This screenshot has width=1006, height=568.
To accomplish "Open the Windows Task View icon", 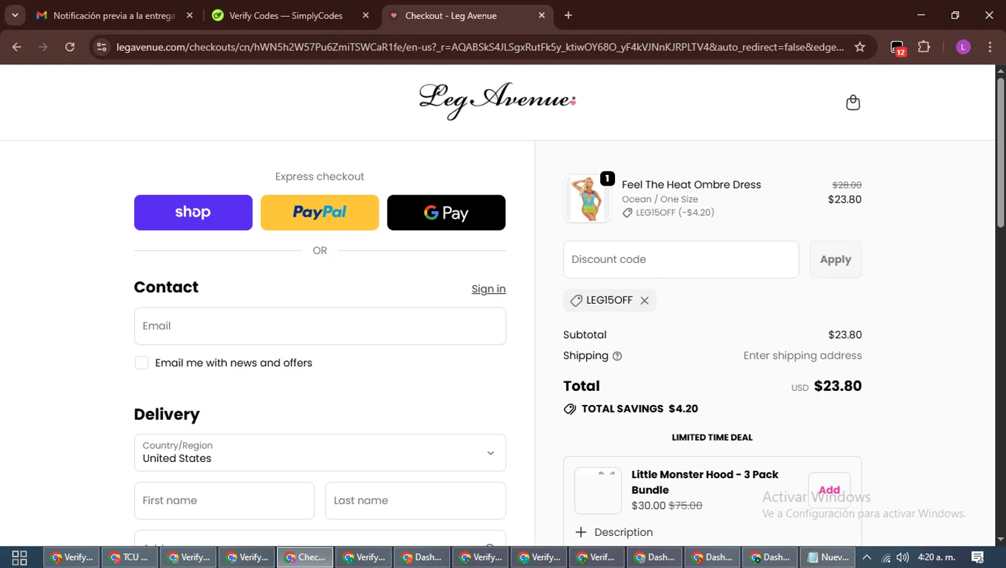I will point(19,557).
